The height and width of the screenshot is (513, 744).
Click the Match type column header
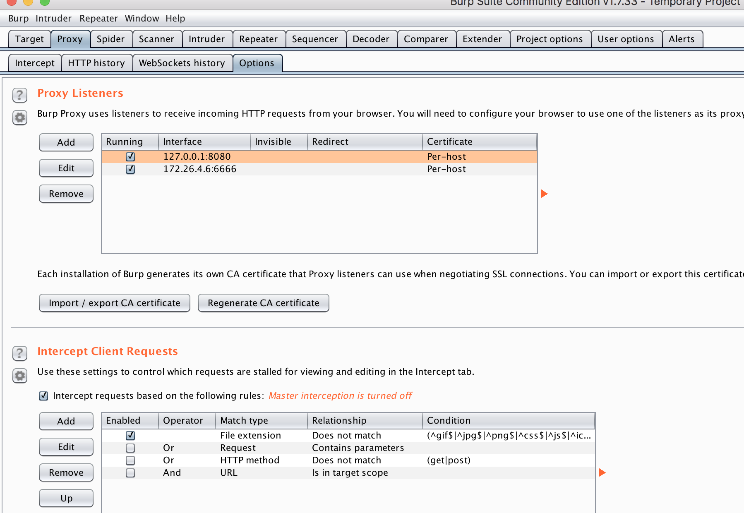pos(262,420)
